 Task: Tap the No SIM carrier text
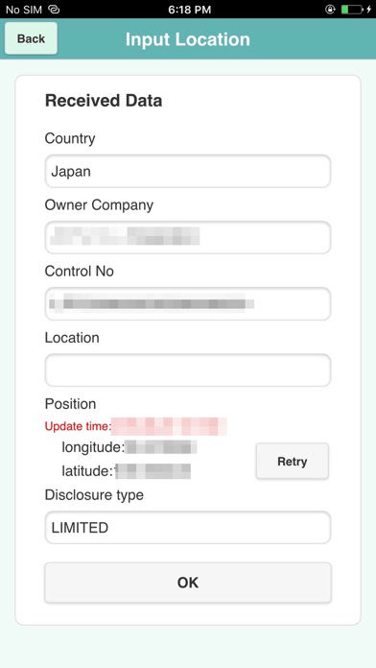point(24,10)
